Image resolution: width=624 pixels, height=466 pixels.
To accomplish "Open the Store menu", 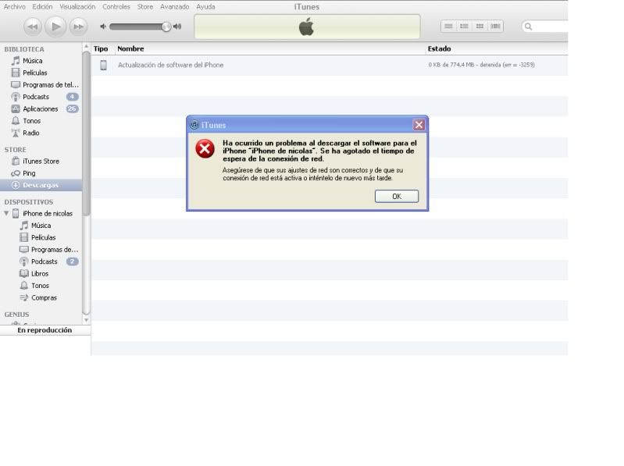I will [145, 7].
